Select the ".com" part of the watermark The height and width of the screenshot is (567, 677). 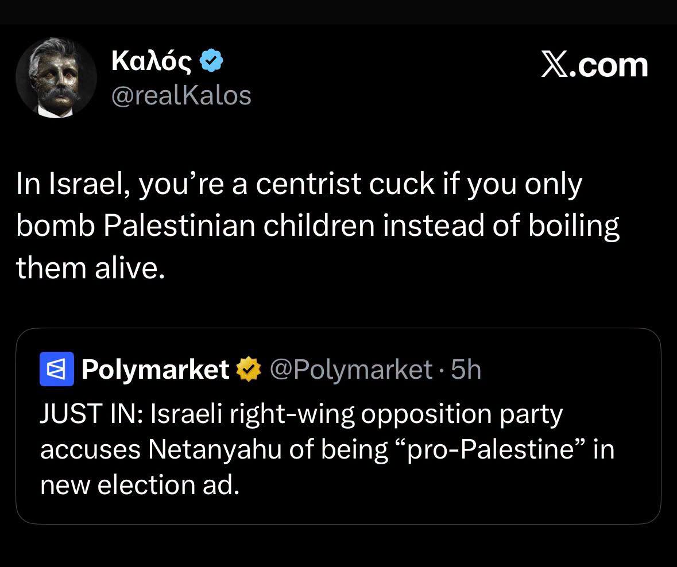point(609,67)
